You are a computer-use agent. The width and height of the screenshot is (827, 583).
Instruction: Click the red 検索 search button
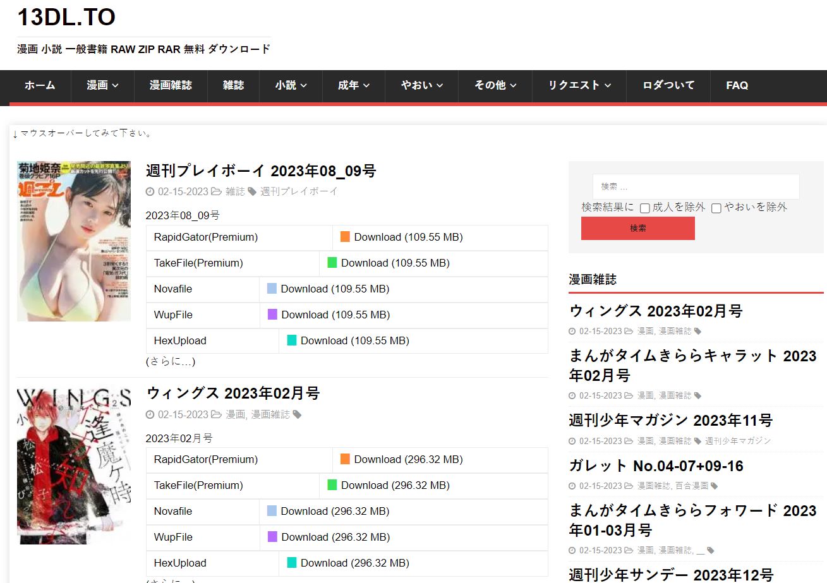pos(638,228)
